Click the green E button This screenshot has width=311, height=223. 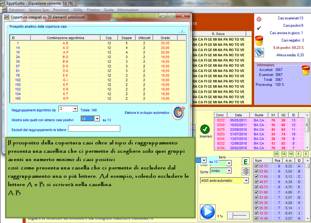246,162
